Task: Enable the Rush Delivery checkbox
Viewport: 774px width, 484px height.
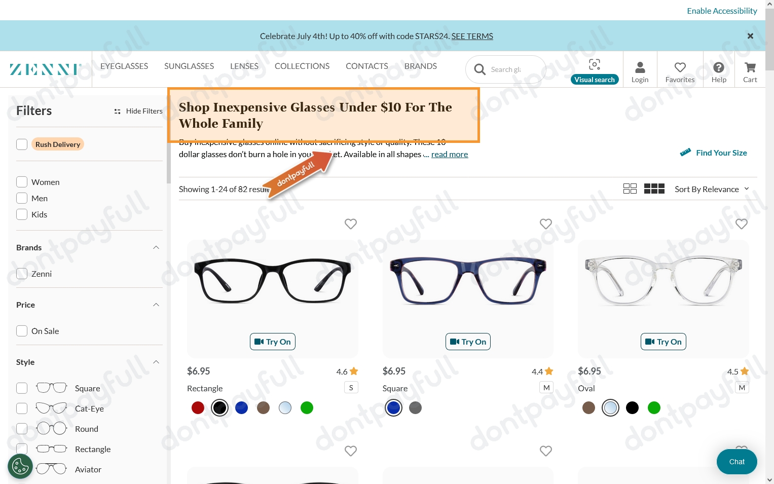Action: tap(22, 144)
